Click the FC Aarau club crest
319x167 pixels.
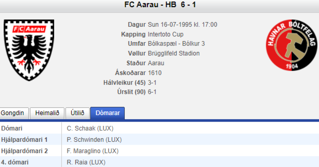click(29, 50)
